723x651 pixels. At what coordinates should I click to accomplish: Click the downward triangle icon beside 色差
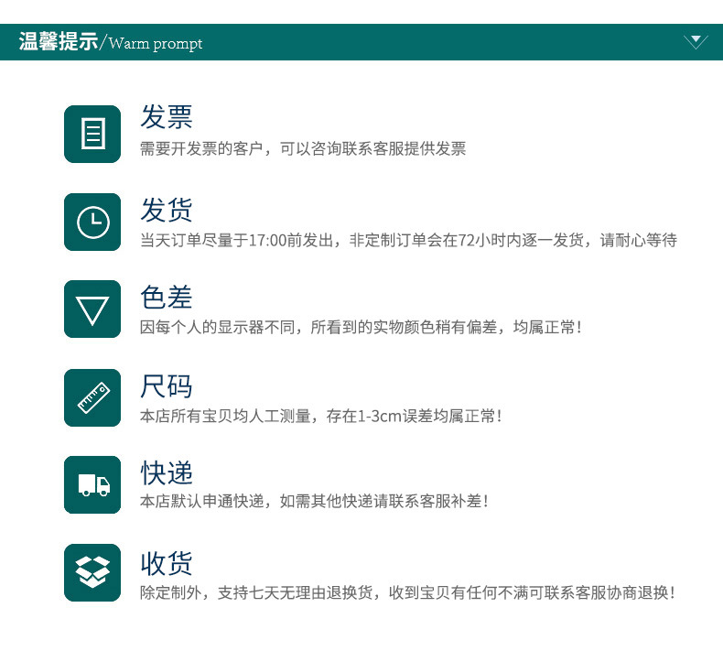92,309
